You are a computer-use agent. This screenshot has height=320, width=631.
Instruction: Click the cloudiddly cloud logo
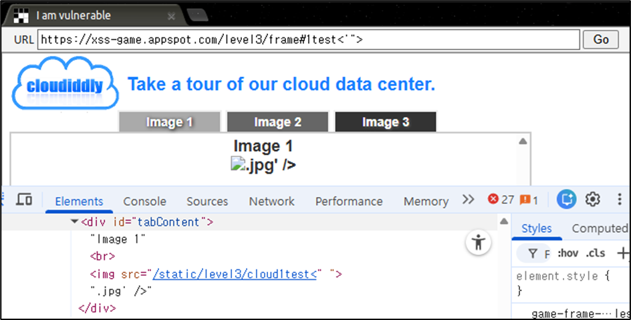66,84
